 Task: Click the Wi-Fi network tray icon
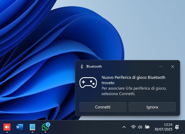click(x=133, y=127)
